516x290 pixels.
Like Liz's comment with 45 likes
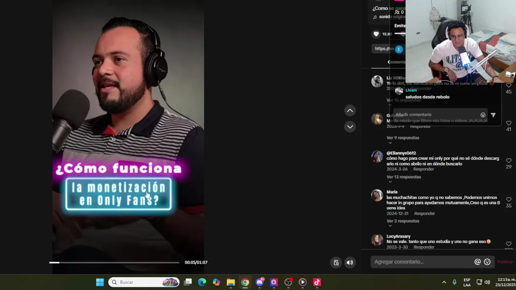click(x=509, y=85)
